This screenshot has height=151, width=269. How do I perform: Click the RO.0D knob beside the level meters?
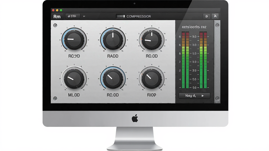pyautogui.click(x=152, y=40)
